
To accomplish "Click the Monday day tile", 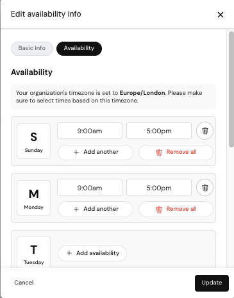I will pos(34,198).
